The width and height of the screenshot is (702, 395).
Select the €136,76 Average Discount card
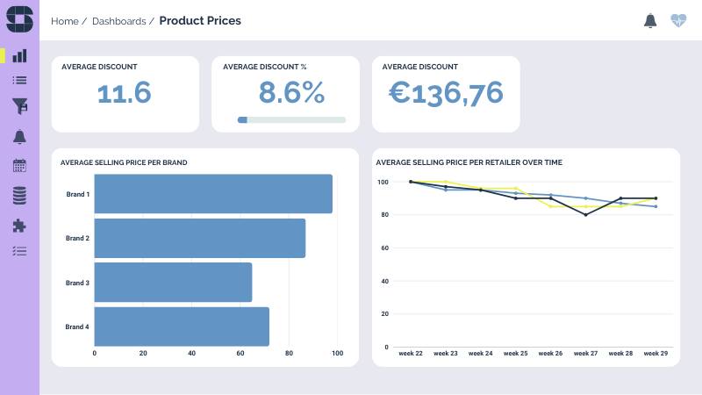pyautogui.click(x=446, y=94)
